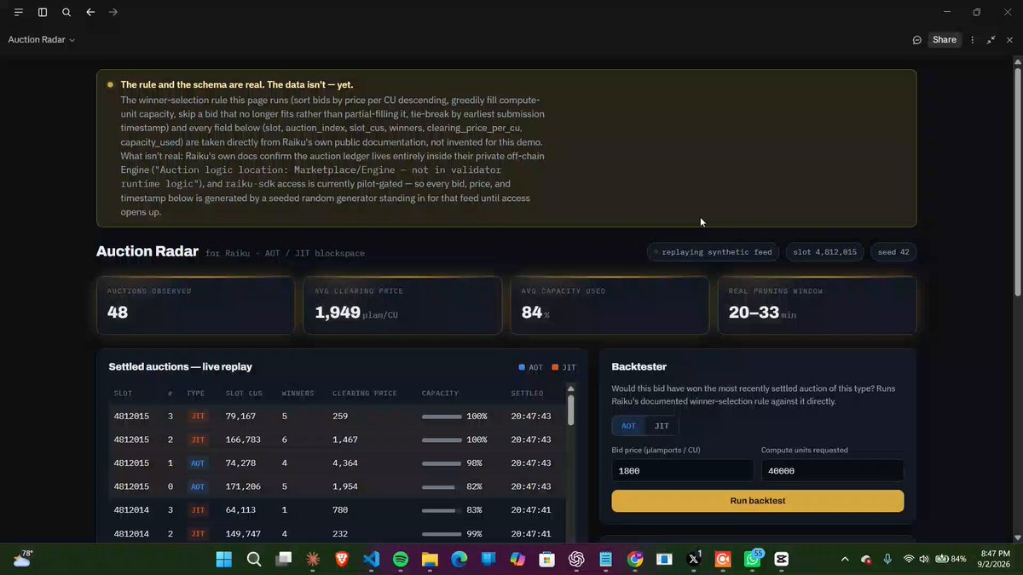The width and height of the screenshot is (1023, 575).
Task: Open Spotify from the taskbar
Action: click(401, 560)
